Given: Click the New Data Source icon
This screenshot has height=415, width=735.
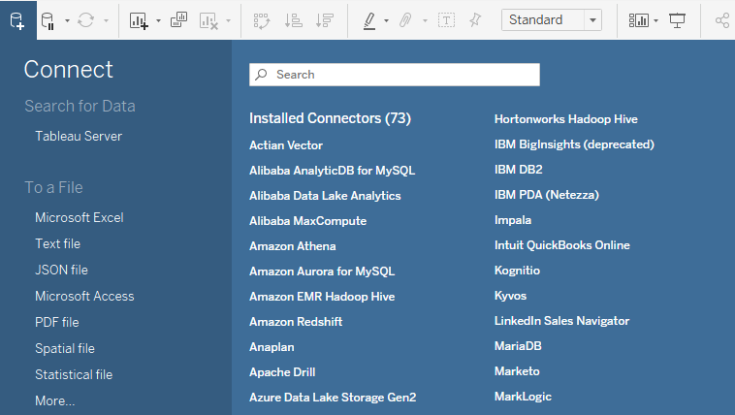Looking at the screenshot, I should tap(17, 20).
